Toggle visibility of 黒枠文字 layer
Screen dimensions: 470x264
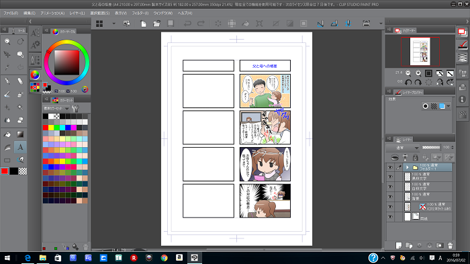(x=390, y=177)
